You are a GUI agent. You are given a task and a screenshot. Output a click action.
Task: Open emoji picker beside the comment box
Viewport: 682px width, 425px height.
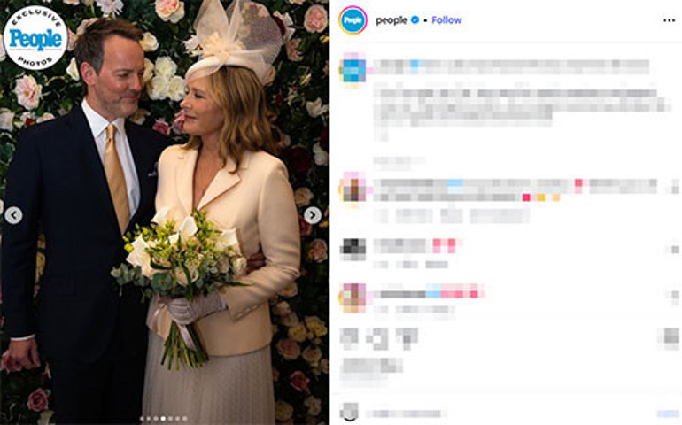(x=349, y=412)
